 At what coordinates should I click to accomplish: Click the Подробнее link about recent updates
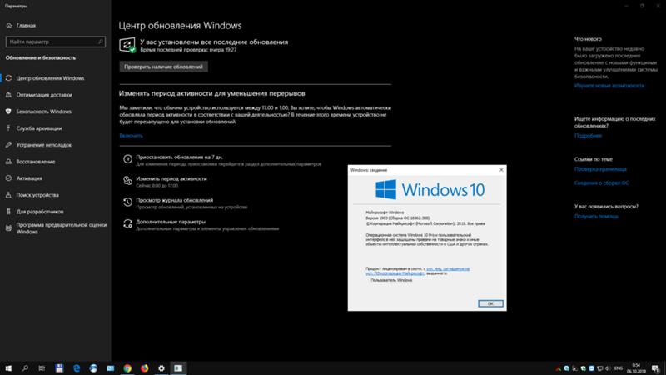(588, 136)
